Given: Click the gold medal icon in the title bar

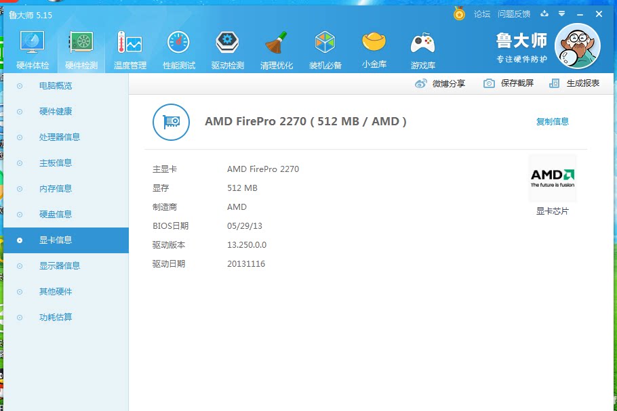Looking at the screenshot, I should tap(459, 14).
